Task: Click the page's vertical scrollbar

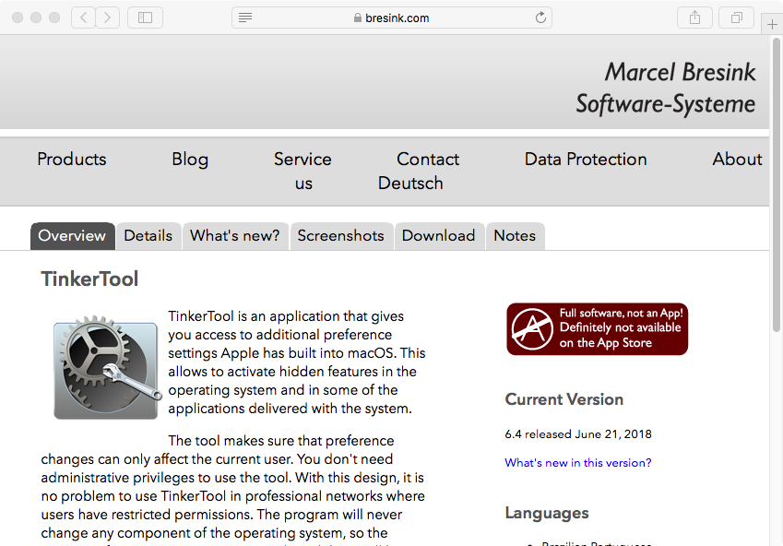Action: [x=776, y=184]
